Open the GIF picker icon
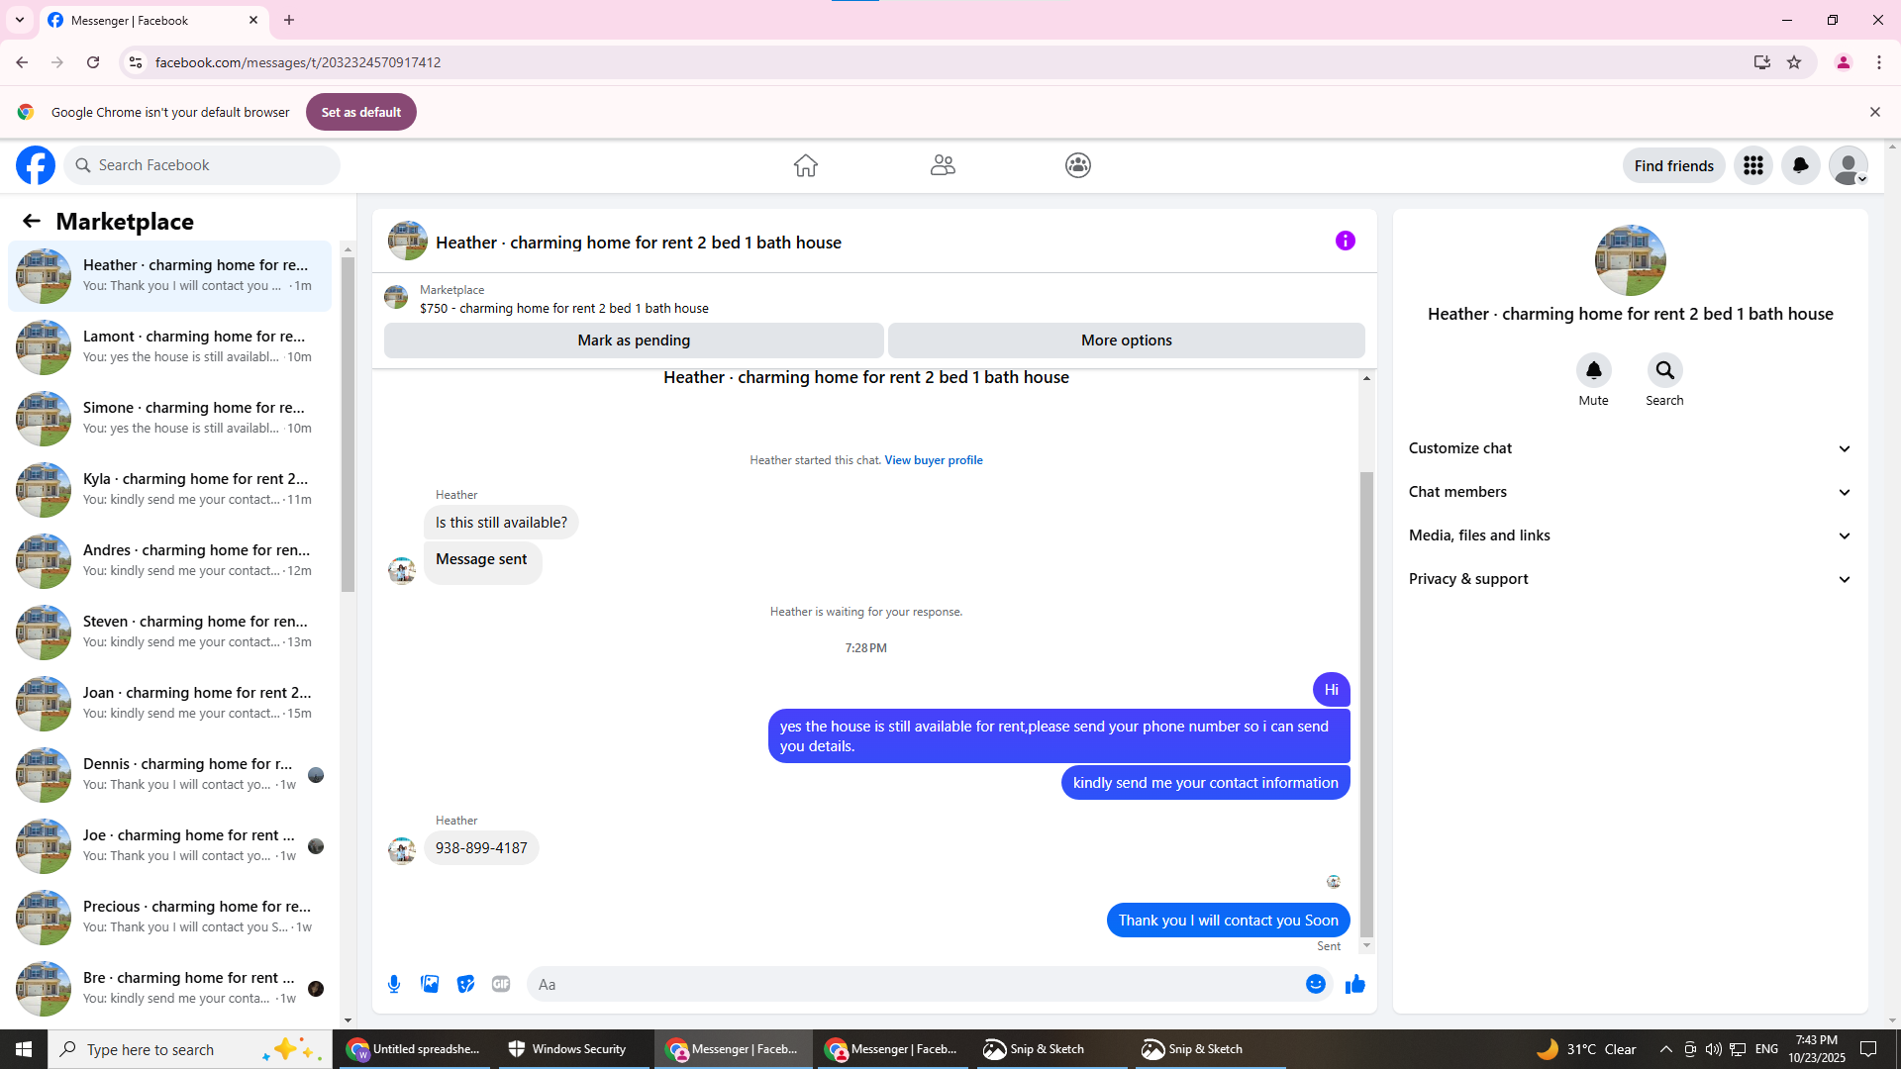The height and width of the screenshot is (1069, 1901). point(501,984)
